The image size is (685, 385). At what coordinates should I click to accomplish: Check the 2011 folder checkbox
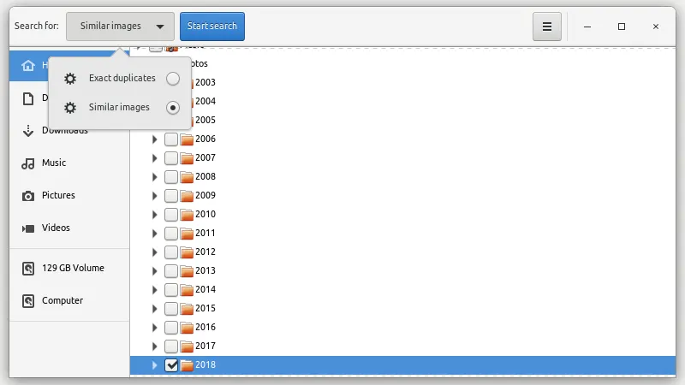[x=171, y=234]
